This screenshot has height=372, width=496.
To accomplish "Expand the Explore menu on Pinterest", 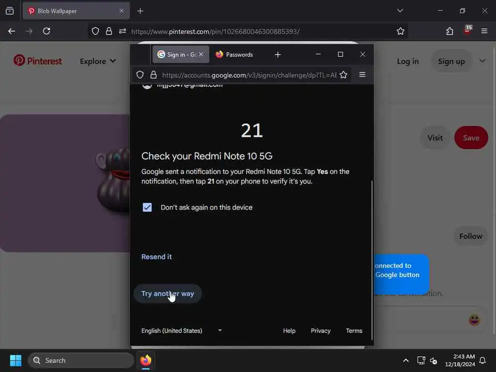I will tap(98, 61).
